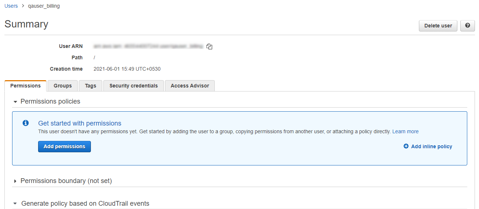Select the Tags tab
The image size is (479, 209).
pyautogui.click(x=91, y=86)
